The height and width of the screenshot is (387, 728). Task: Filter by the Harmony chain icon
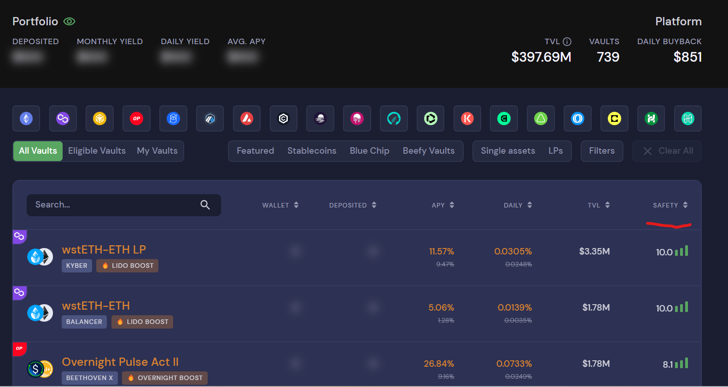coord(688,119)
